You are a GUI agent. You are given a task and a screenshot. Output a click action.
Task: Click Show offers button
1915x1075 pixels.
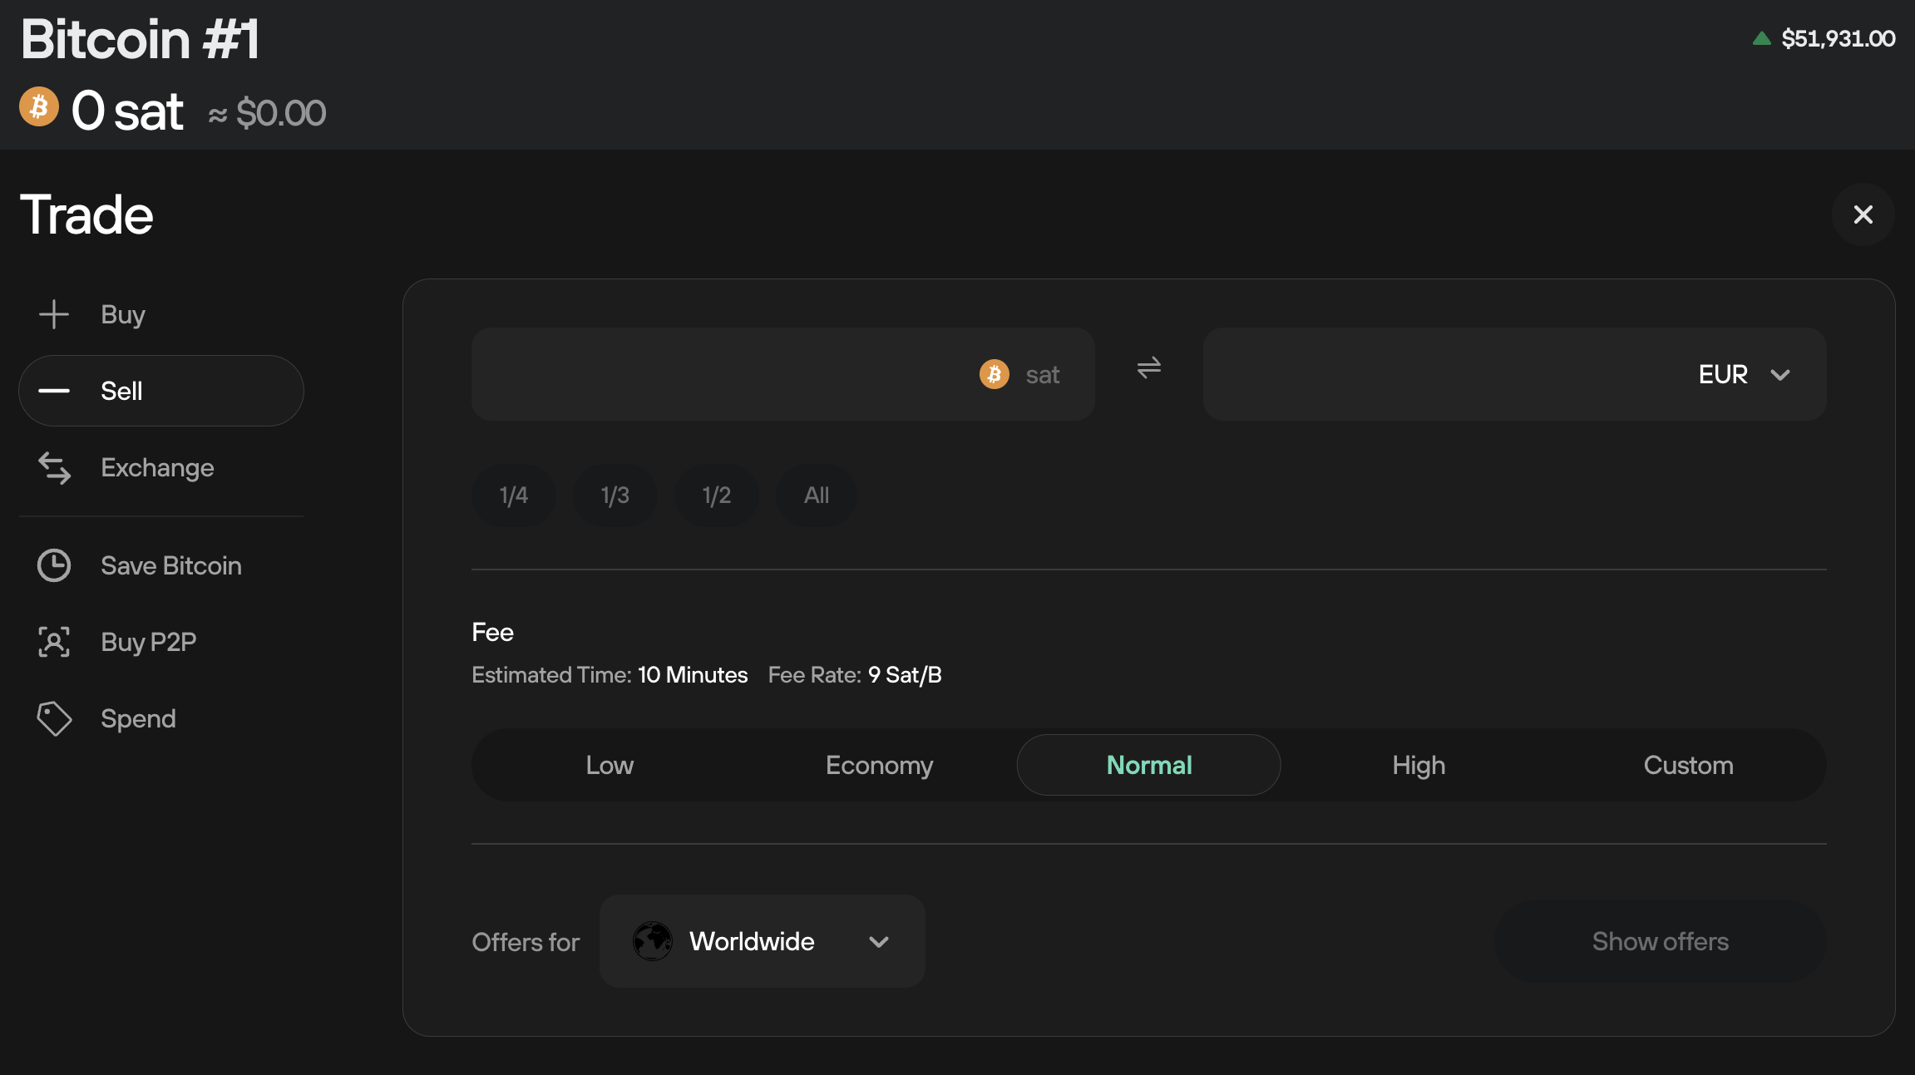1661,941
